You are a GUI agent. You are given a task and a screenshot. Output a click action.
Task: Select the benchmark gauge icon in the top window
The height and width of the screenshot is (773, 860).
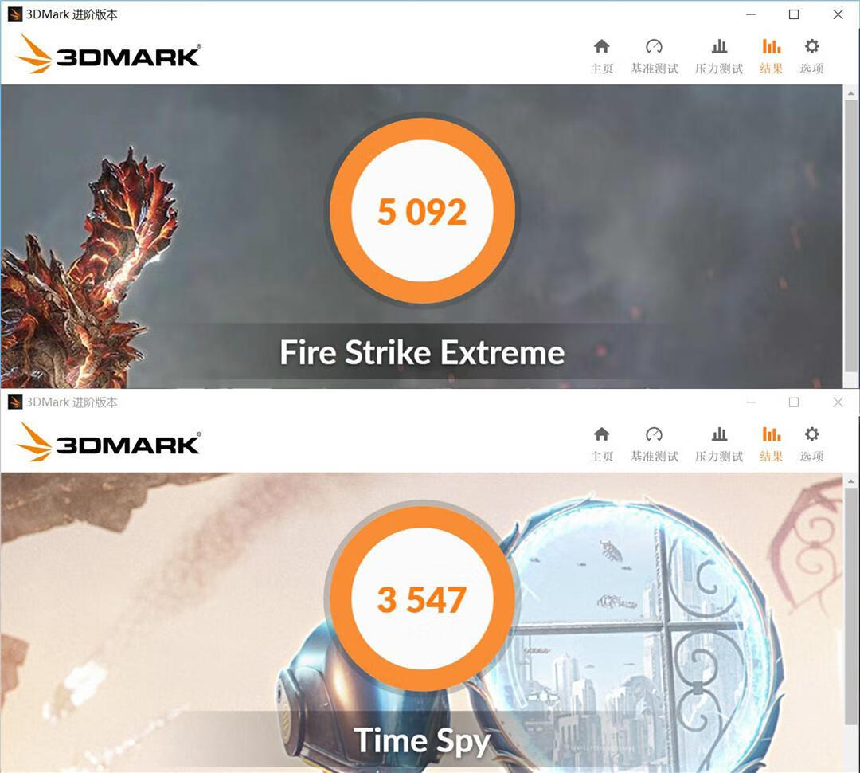(654, 47)
